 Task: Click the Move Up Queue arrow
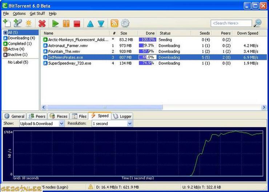click(x=90, y=24)
